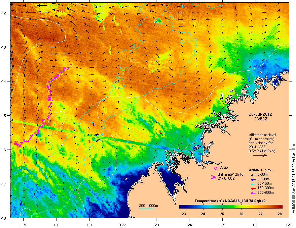Image resolution: width=296 pixels, height=228 pixels.
Task: Click the '0-30m' depth label
Action: (263, 175)
